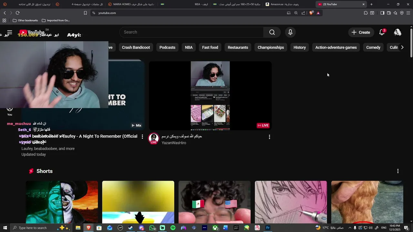
Task: Select the NBA category chip
Action: click(x=189, y=47)
